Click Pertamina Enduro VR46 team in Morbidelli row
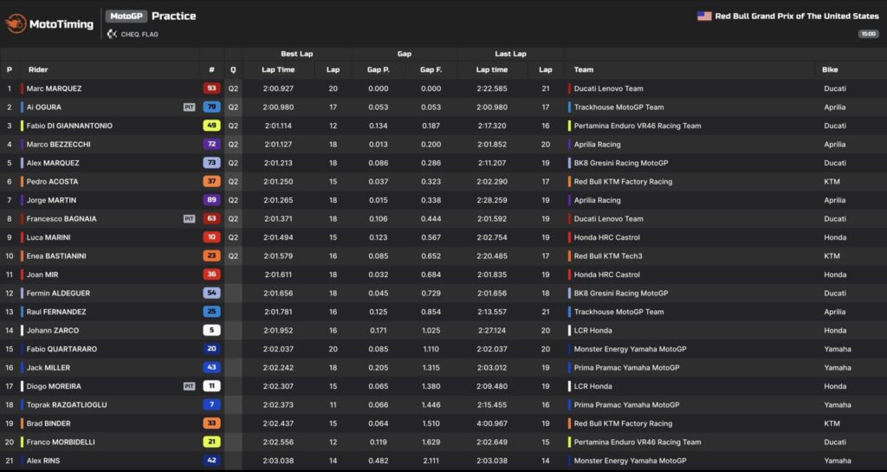The image size is (887, 472). (x=637, y=442)
